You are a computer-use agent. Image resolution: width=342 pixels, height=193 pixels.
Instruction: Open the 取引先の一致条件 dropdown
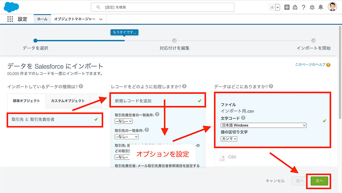pyautogui.click(x=127, y=137)
